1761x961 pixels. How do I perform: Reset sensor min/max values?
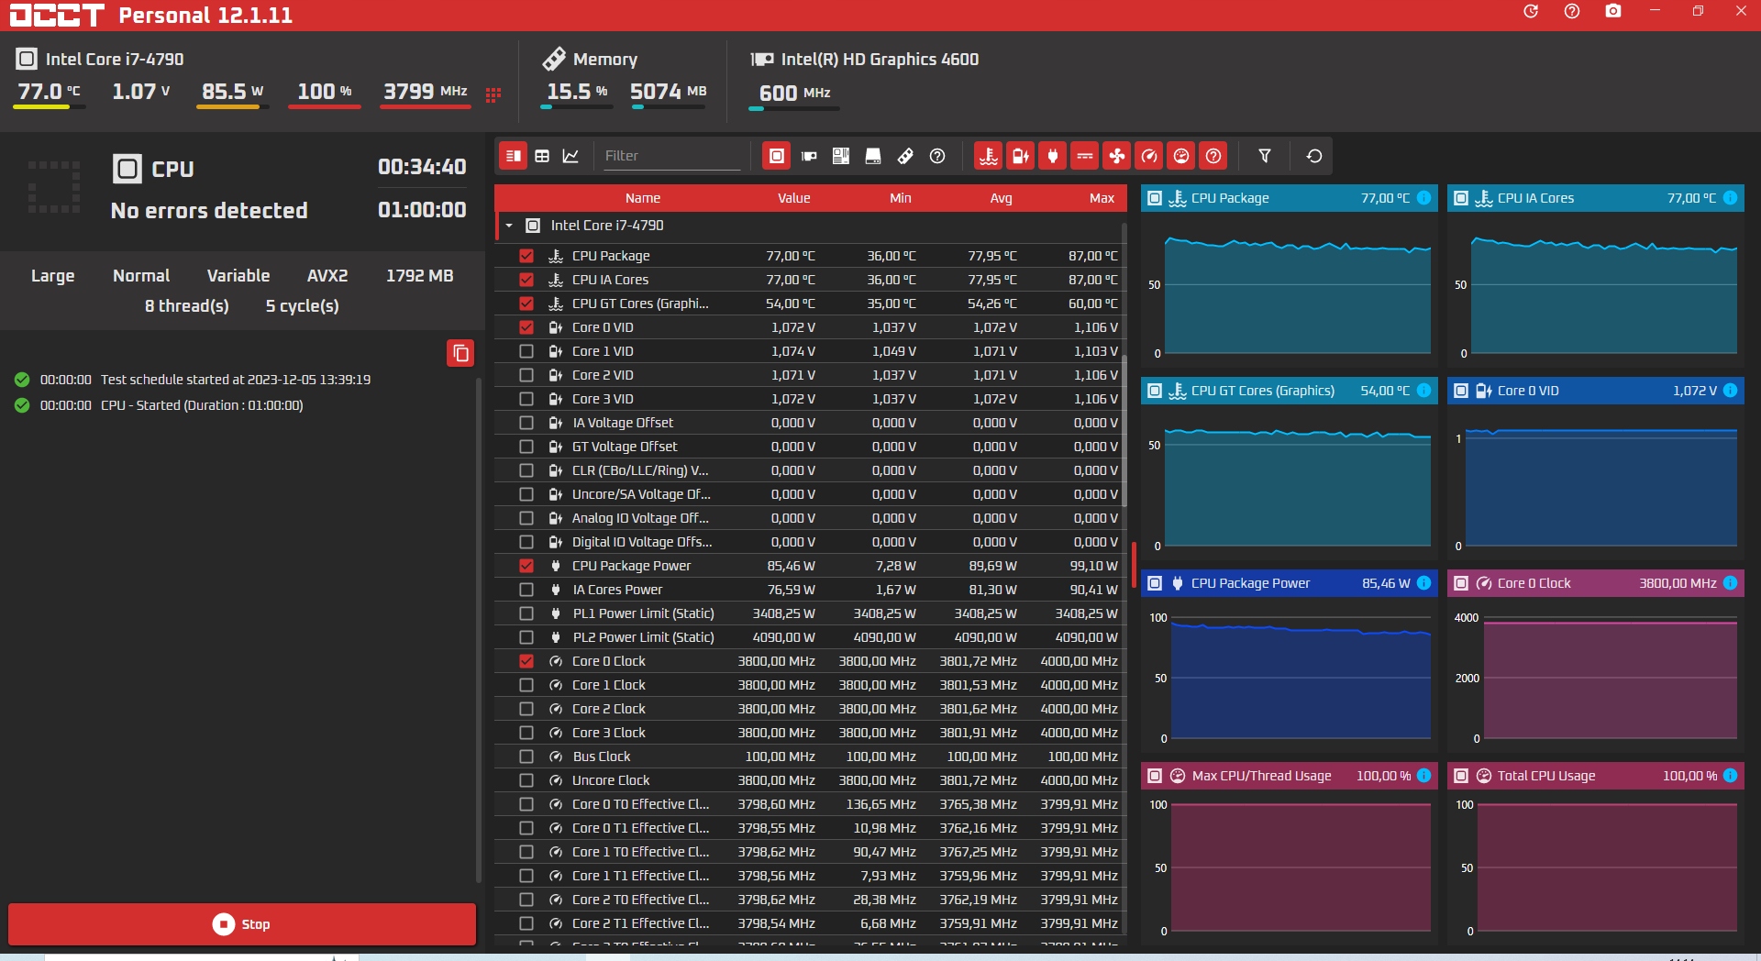click(1314, 156)
